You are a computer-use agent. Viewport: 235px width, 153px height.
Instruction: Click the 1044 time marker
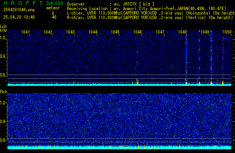[x=93, y=32]
